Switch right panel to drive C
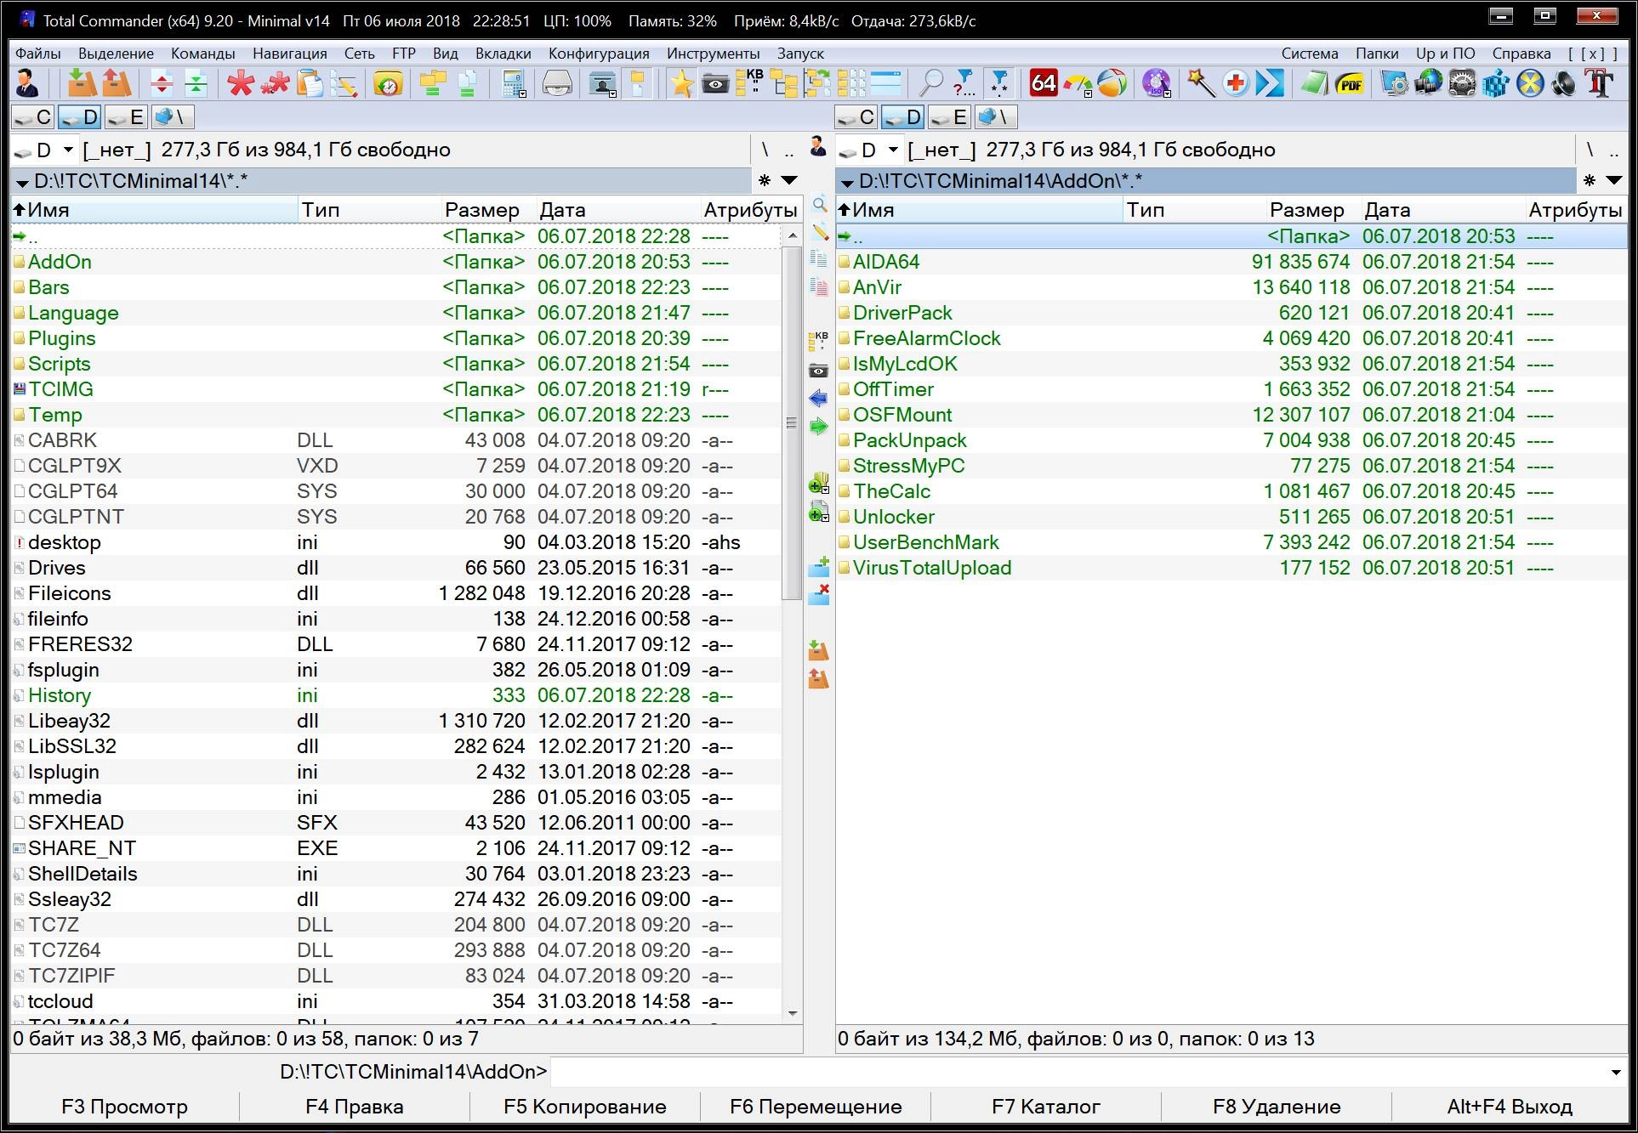Image resolution: width=1638 pixels, height=1133 pixels. click(x=857, y=116)
